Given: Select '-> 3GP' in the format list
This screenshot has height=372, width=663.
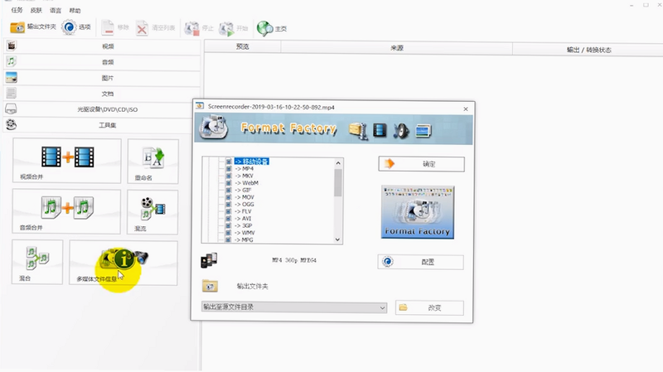Looking at the screenshot, I should pos(244,225).
